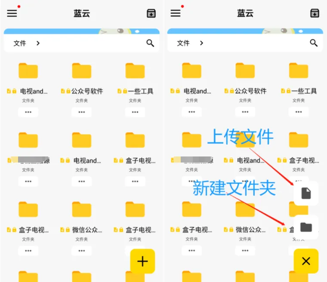The image size is (327, 282).
Task: Open the 微信公众 folder in the right screen
Action: click(x=245, y=210)
